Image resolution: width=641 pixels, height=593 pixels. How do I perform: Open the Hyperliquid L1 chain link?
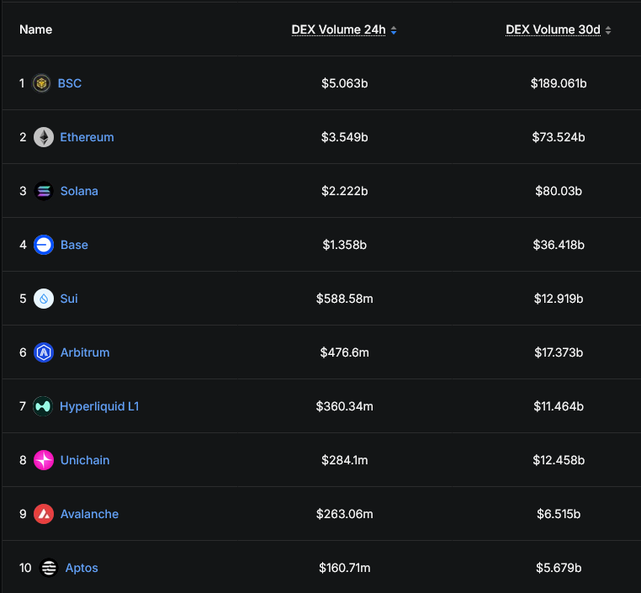pyautogui.click(x=99, y=406)
